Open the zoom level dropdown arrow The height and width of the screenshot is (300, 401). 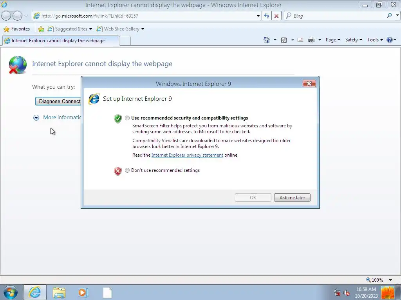point(390,280)
